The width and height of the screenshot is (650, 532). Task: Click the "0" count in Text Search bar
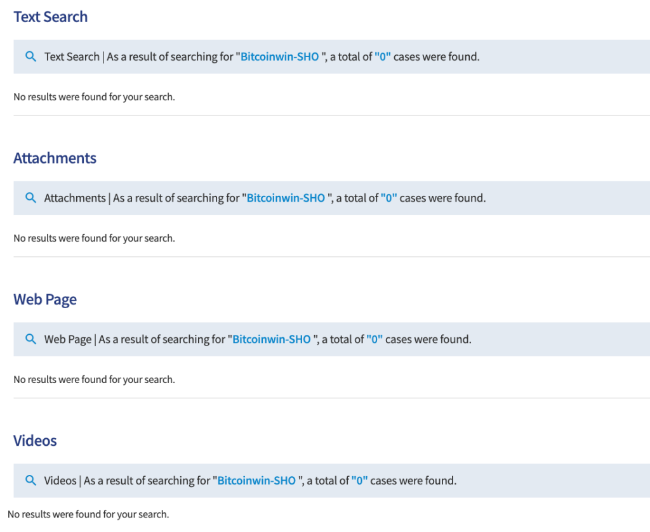point(383,56)
